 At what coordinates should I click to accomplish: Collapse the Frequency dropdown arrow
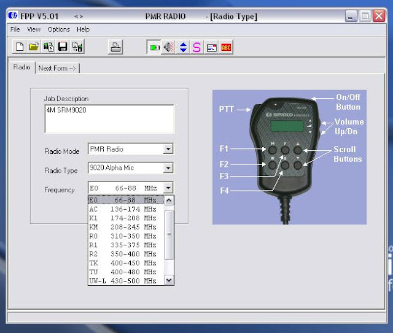click(x=168, y=187)
